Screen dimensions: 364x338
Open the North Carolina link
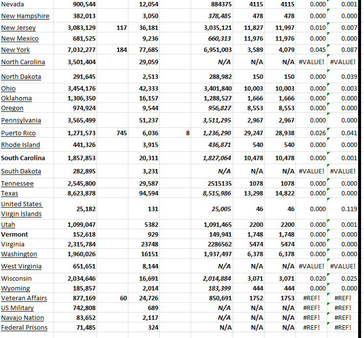point(23,62)
